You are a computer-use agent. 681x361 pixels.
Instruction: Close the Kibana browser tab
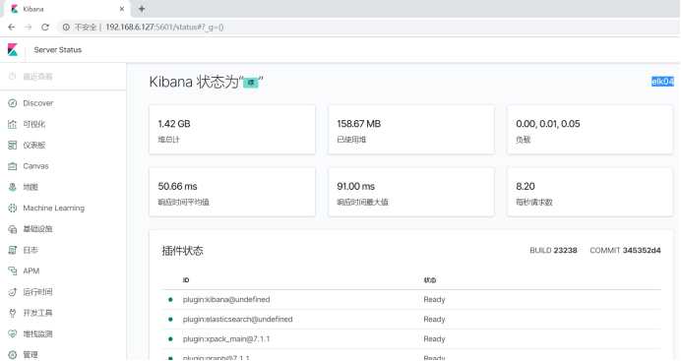pos(122,9)
